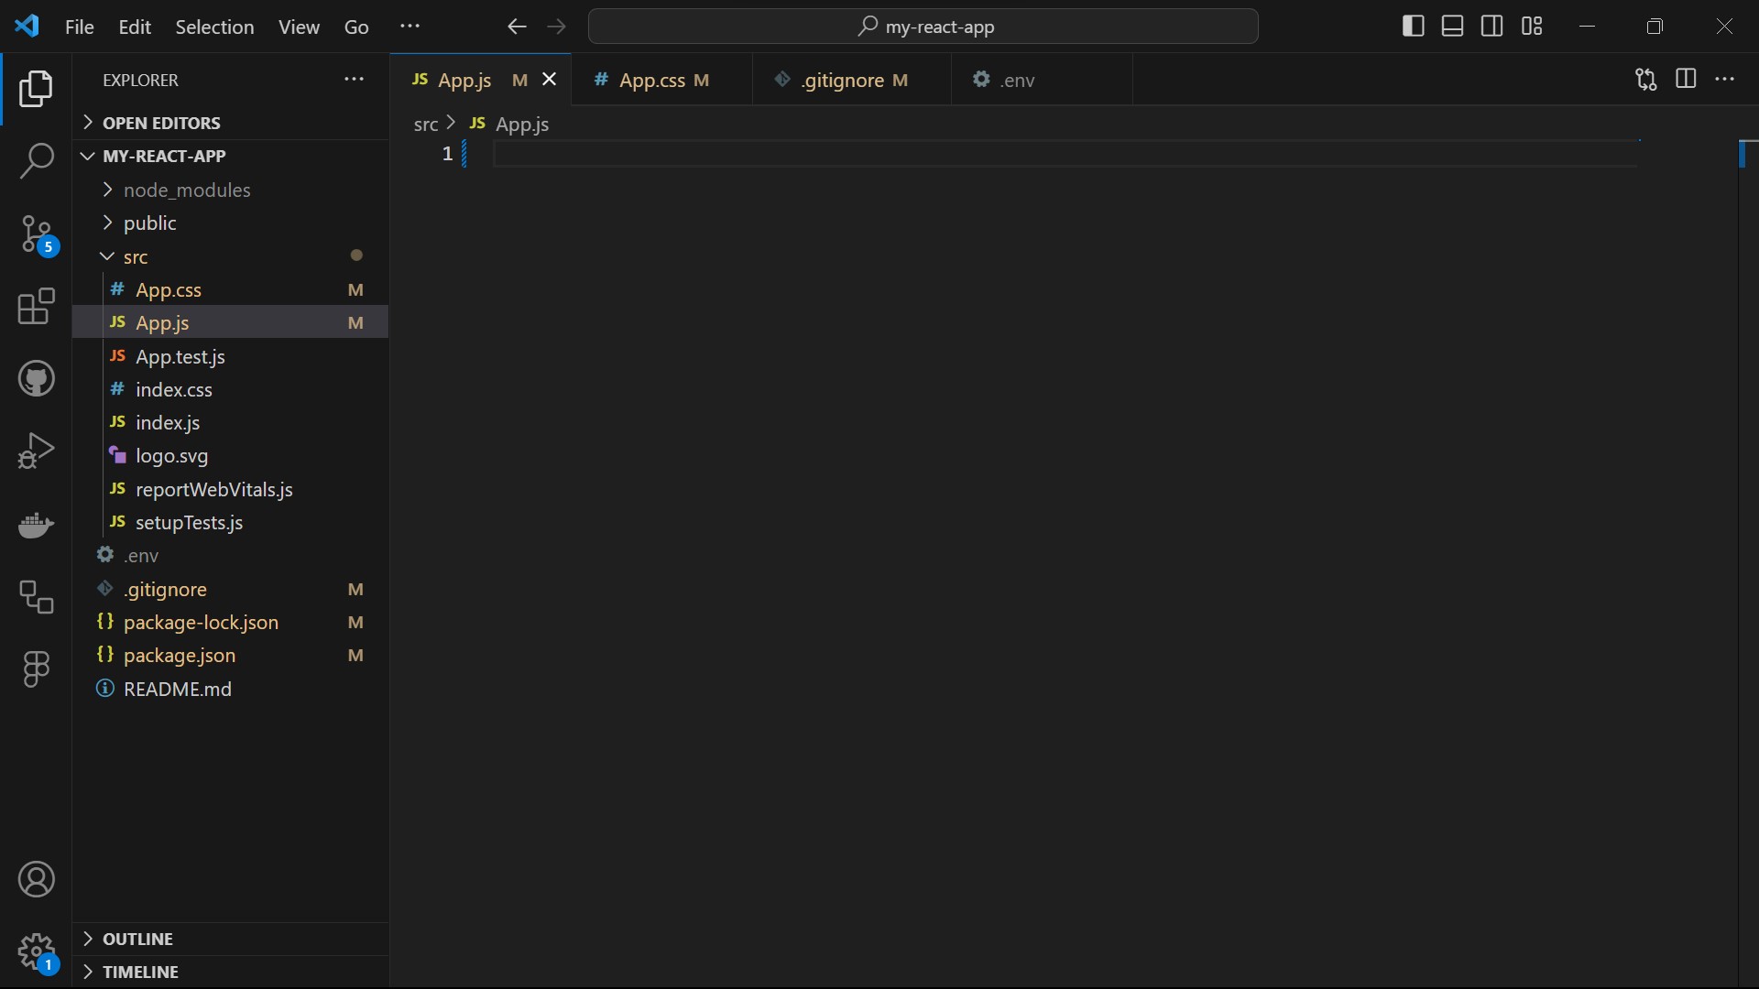This screenshot has width=1759, height=989.
Task: Open the Docker extension panel
Action: pos(35,526)
